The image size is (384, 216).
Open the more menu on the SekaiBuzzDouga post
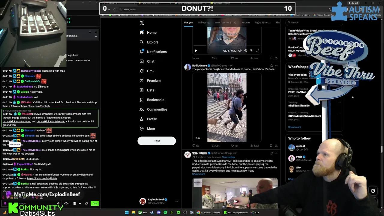276,153
